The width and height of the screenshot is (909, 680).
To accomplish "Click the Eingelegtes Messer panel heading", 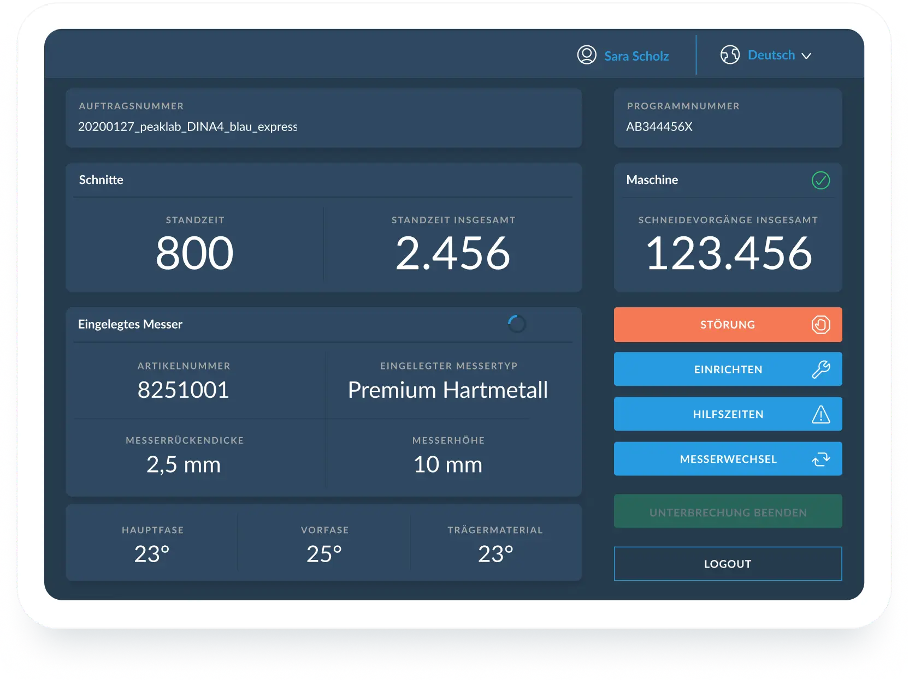I will 130,324.
